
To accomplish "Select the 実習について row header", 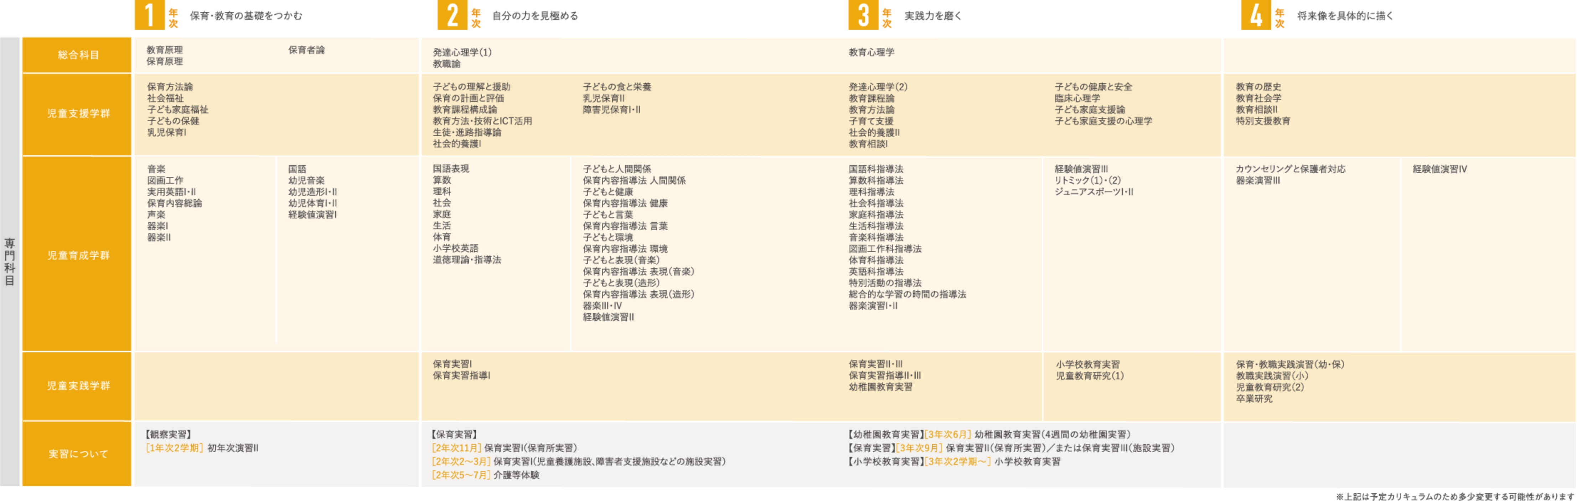I will pyautogui.click(x=77, y=453).
